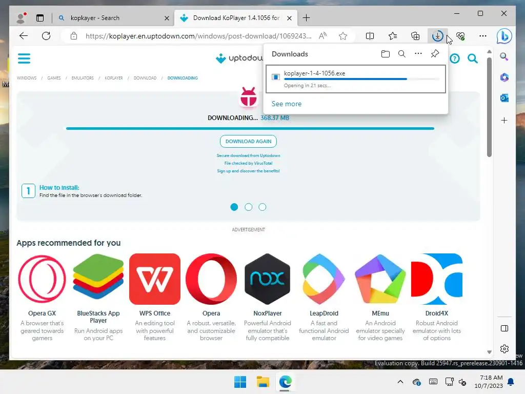Add page to favorites star
Viewport: 525px width, 394px height.
click(343, 36)
